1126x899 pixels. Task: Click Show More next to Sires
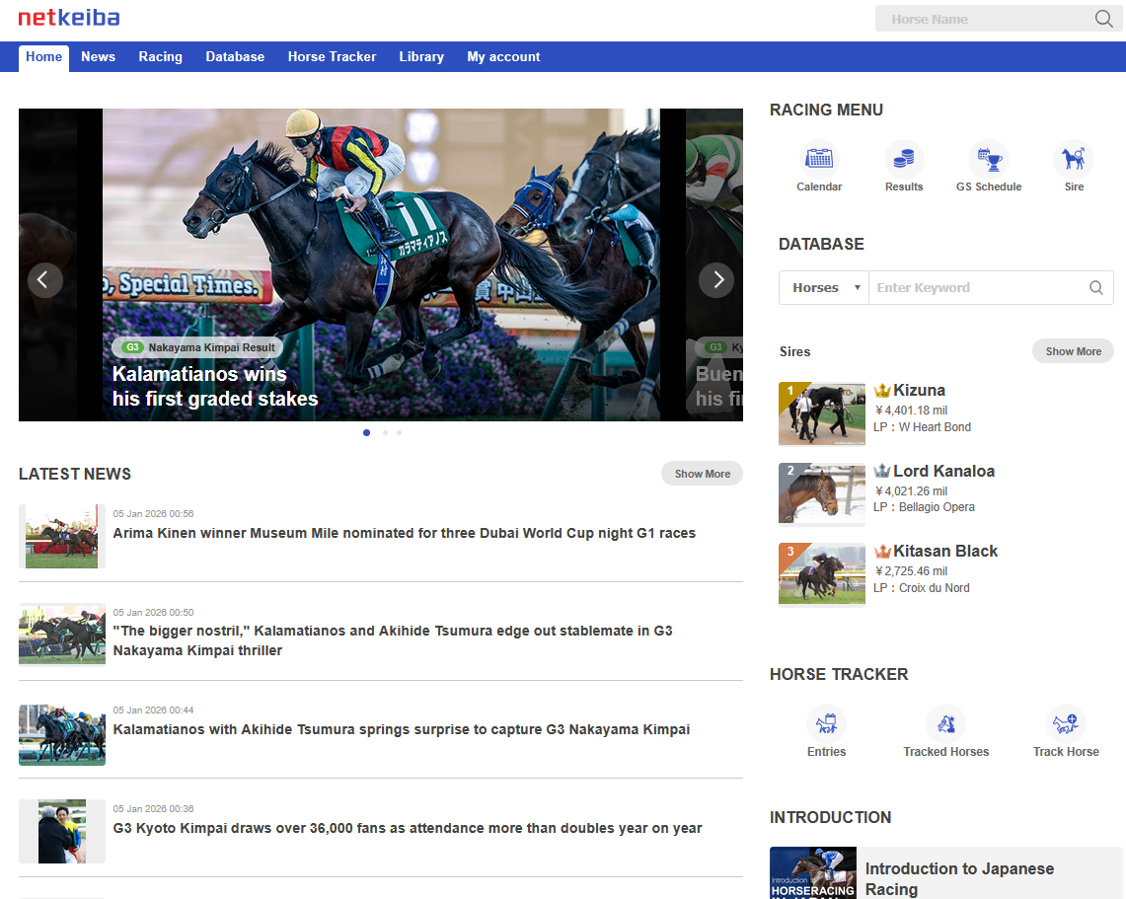click(x=1073, y=351)
